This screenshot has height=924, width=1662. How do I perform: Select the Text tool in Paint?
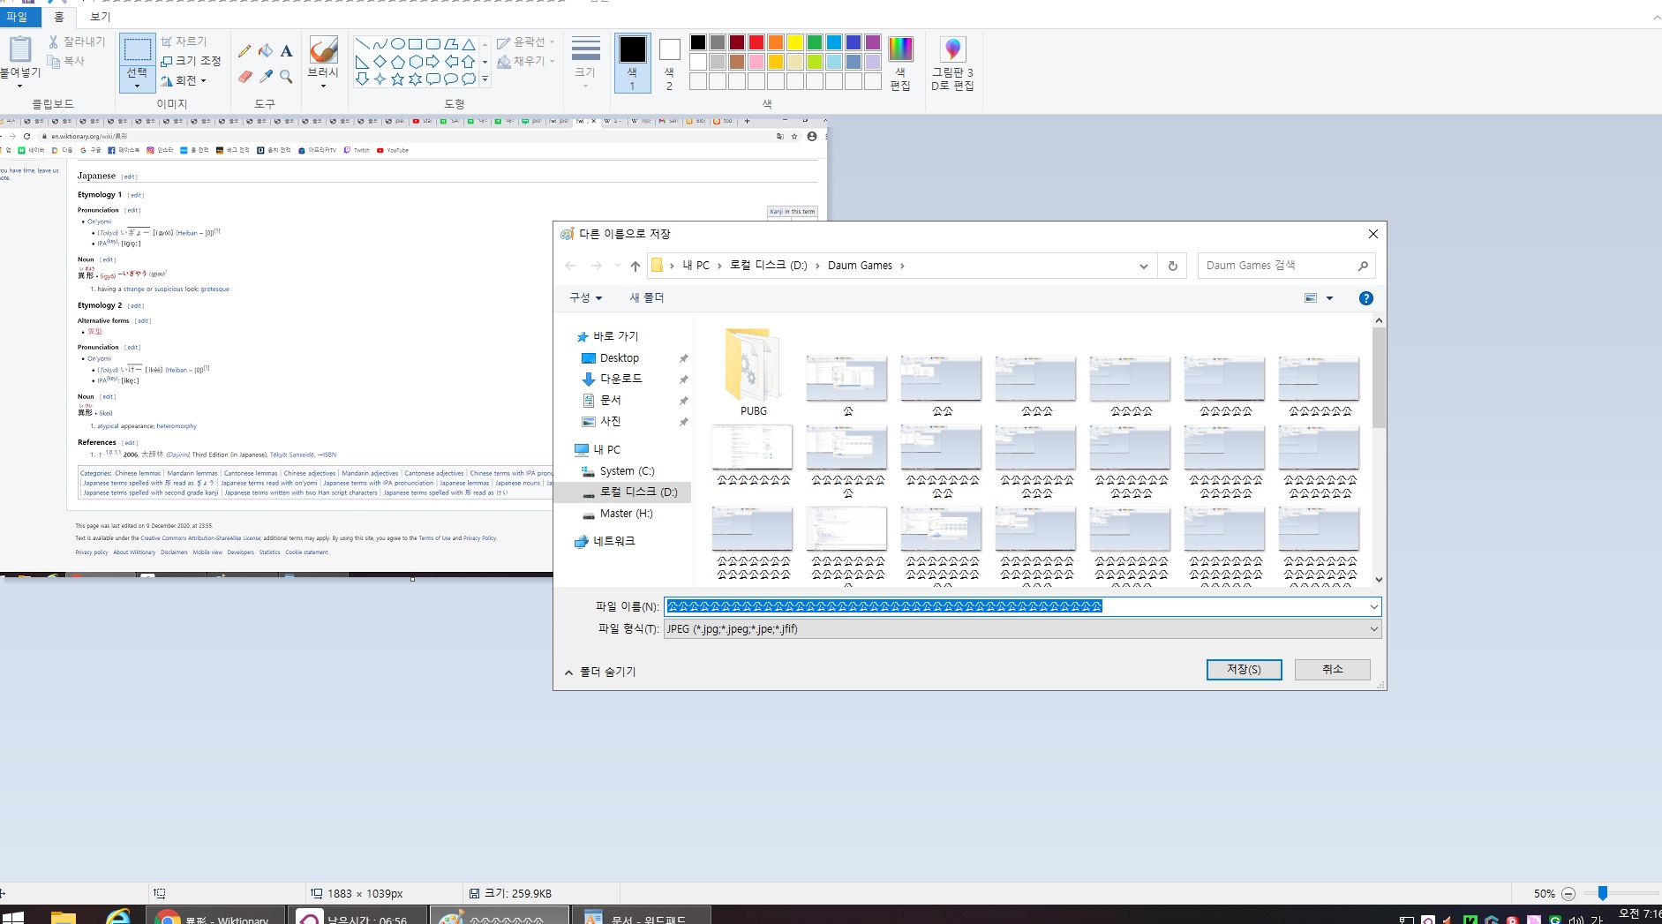point(286,51)
